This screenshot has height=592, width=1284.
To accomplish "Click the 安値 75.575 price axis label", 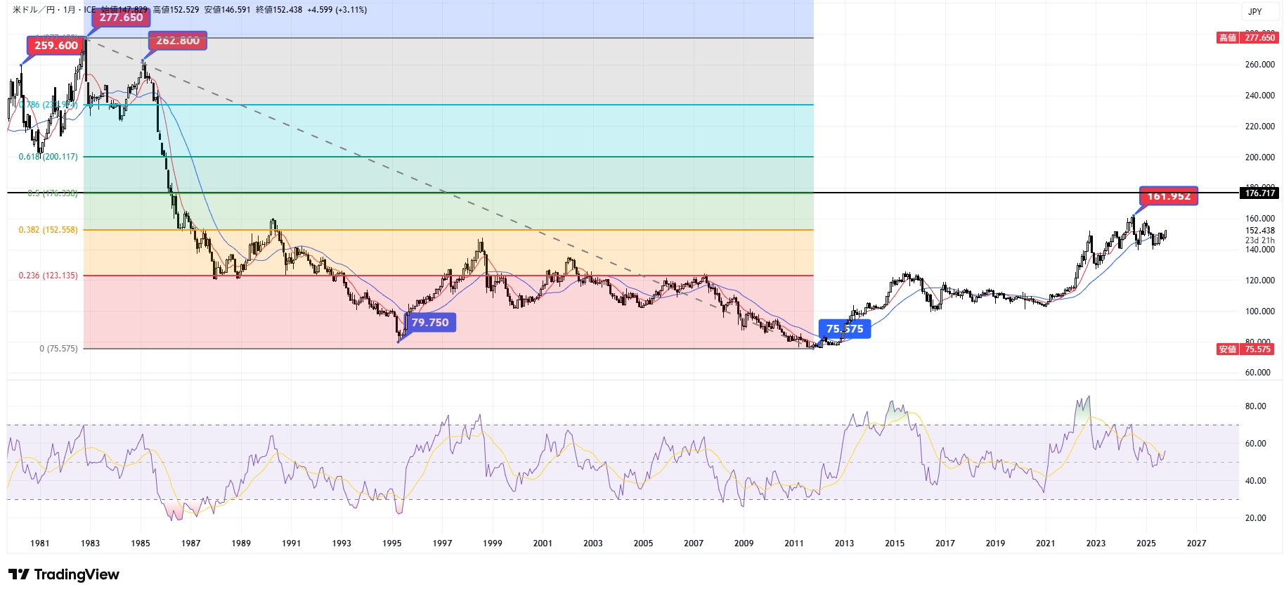I will click(1246, 349).
